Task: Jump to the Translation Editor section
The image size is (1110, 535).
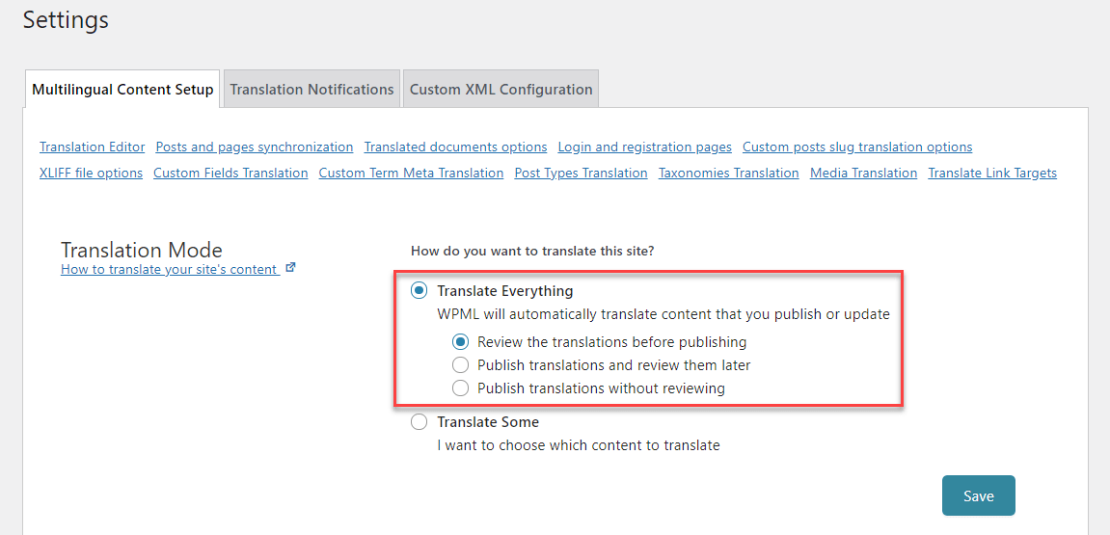Action: 93,147
